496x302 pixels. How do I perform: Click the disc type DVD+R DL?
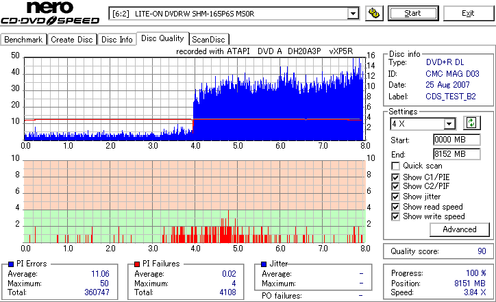tap(445, 62)
